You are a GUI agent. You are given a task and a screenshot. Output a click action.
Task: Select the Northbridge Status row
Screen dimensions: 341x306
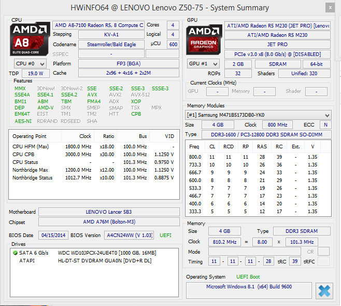(x=94, y=178)
